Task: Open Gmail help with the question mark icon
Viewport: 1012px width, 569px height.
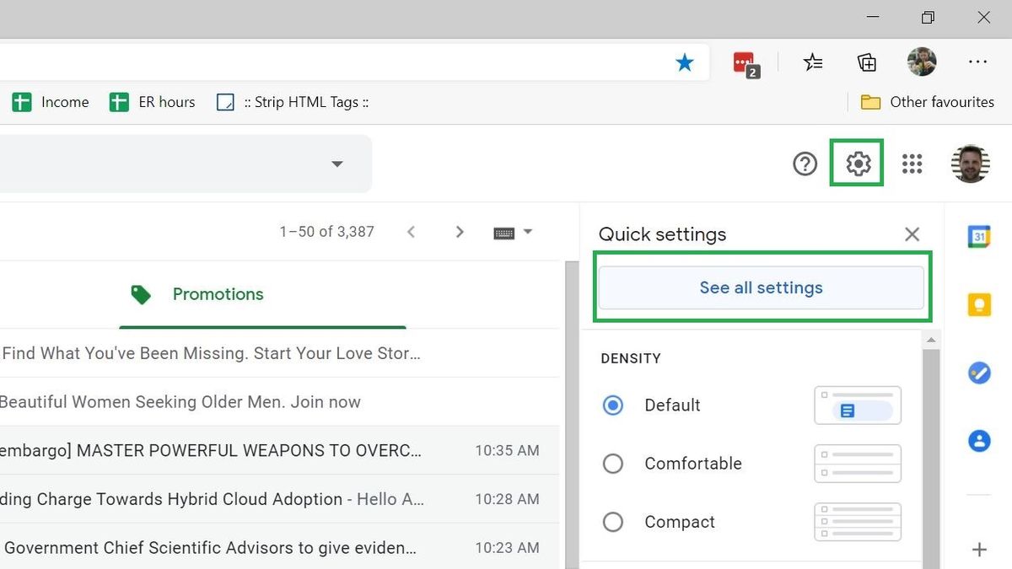Action: 805,164
